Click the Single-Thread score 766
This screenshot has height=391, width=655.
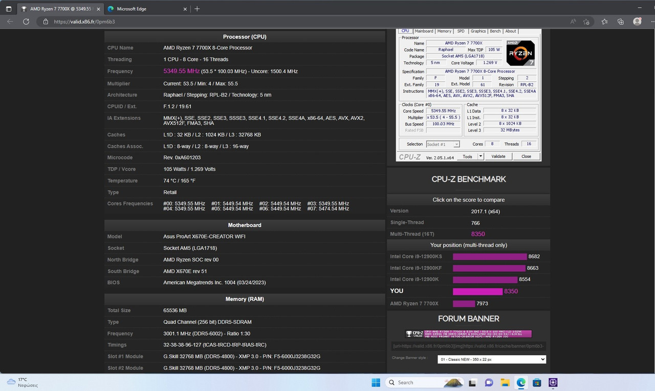coord(475,222)
